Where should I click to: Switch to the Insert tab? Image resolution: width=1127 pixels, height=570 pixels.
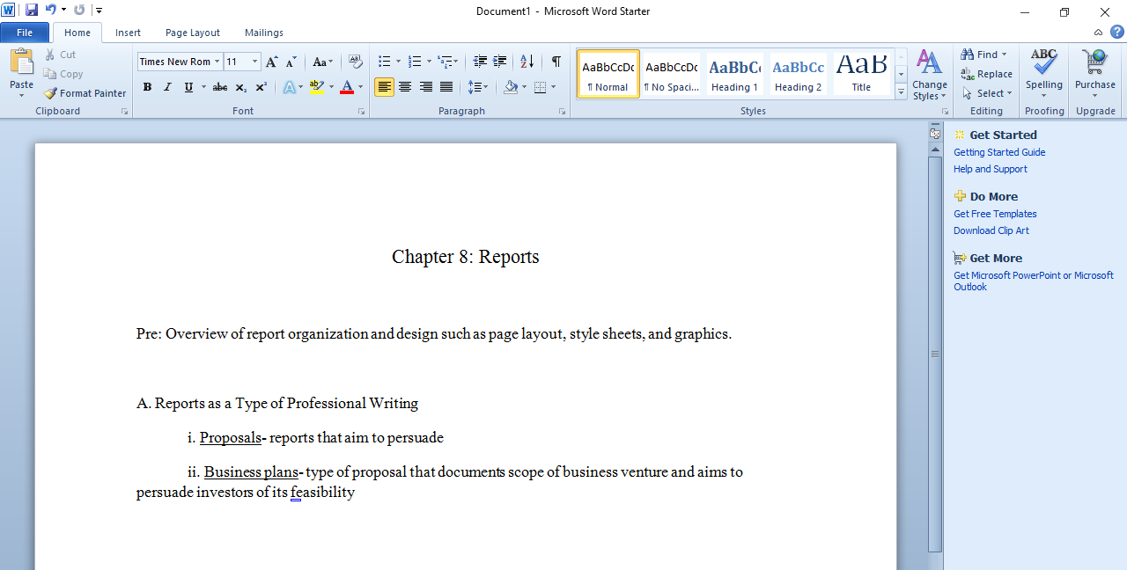tap(128, 33)
